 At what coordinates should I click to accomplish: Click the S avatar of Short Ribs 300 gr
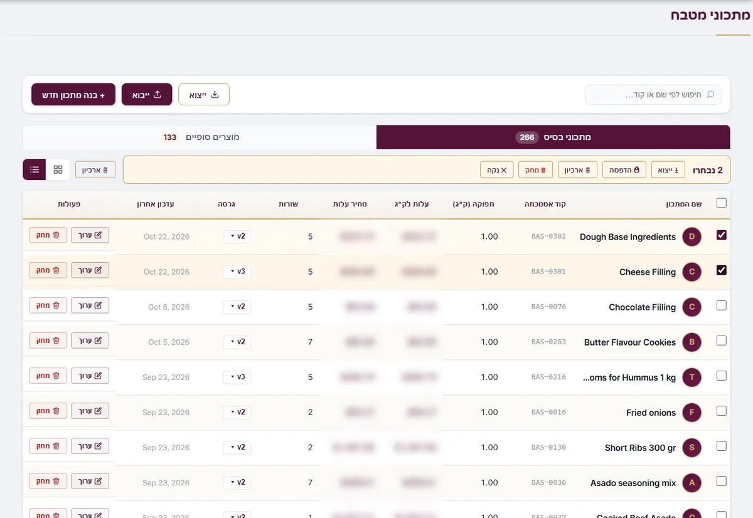click(x=692, y=448)
